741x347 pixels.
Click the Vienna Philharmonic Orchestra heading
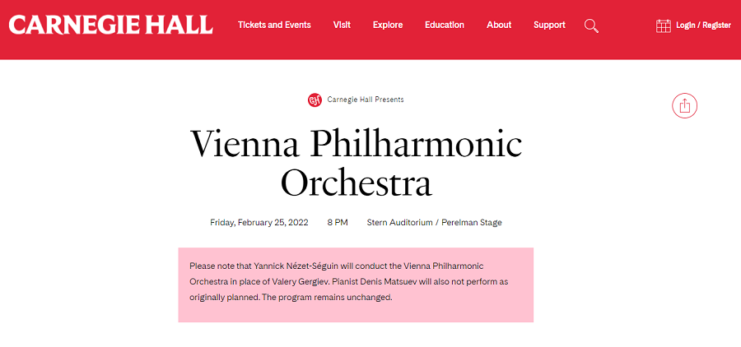point(356,163)
